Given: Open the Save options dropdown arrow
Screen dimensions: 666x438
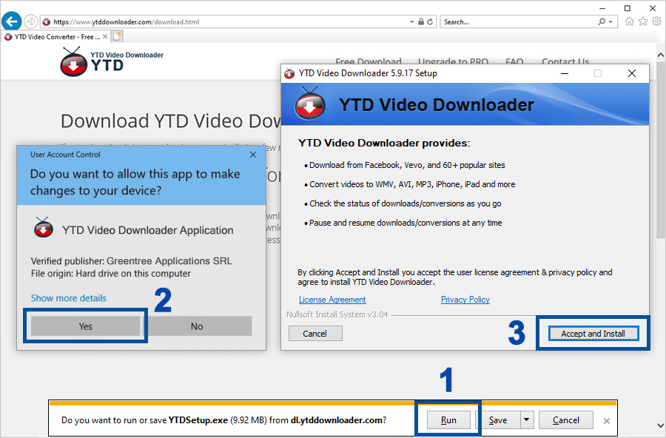Looking at the screenshot, I should [526, 420].
